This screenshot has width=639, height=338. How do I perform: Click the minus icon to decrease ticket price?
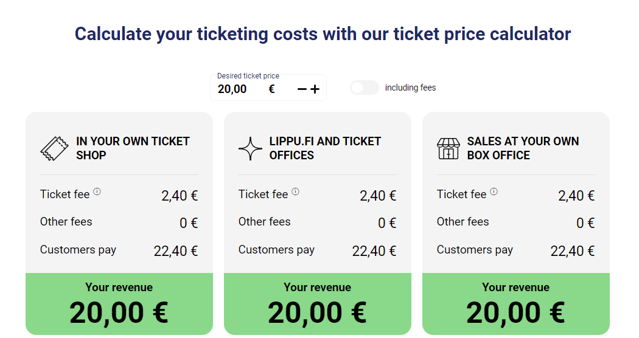[302, 89]
